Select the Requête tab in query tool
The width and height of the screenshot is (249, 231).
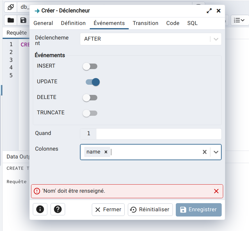coord(17,33)
